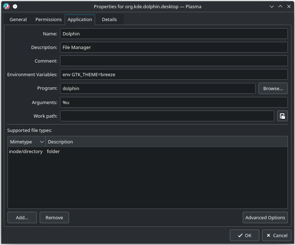The image size is (295, 245).
Task: Open the work path folder picker icon
Action: (282, 116)
